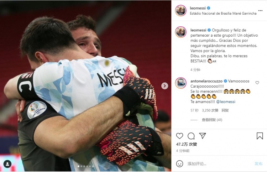The image size is (267, 172).
Task: Click the leomessi username in the header
Action: [198, 8]
